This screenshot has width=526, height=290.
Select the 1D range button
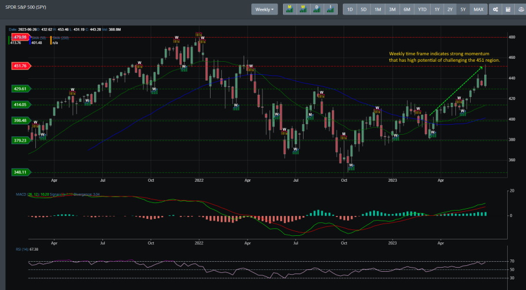(349, 9)
